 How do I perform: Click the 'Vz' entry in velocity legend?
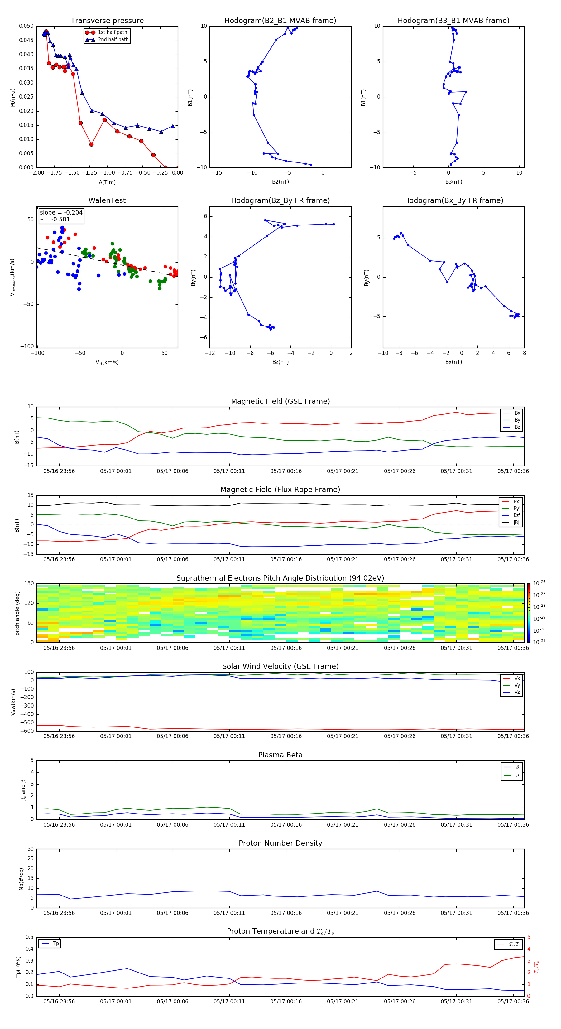[x=511, y=692]
